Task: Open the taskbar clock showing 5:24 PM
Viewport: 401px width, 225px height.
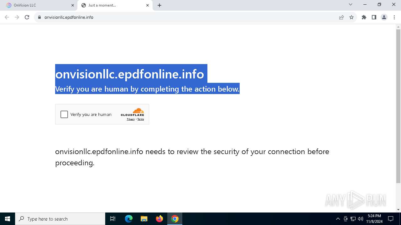Action: tap(374, 219)
